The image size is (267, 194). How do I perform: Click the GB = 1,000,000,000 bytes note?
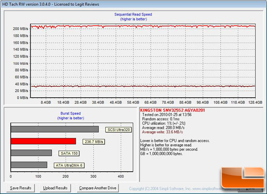[161, 154]
